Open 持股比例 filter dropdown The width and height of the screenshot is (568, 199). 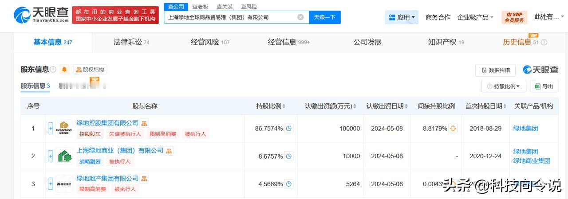504,86
